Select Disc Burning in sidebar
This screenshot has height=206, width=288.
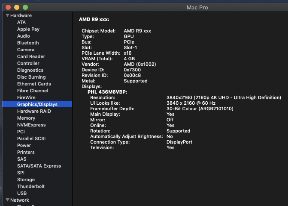[31, 77]
